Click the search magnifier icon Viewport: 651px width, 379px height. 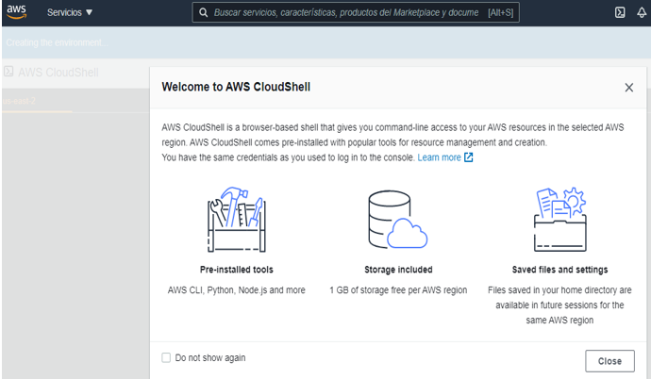click(203, 12)
